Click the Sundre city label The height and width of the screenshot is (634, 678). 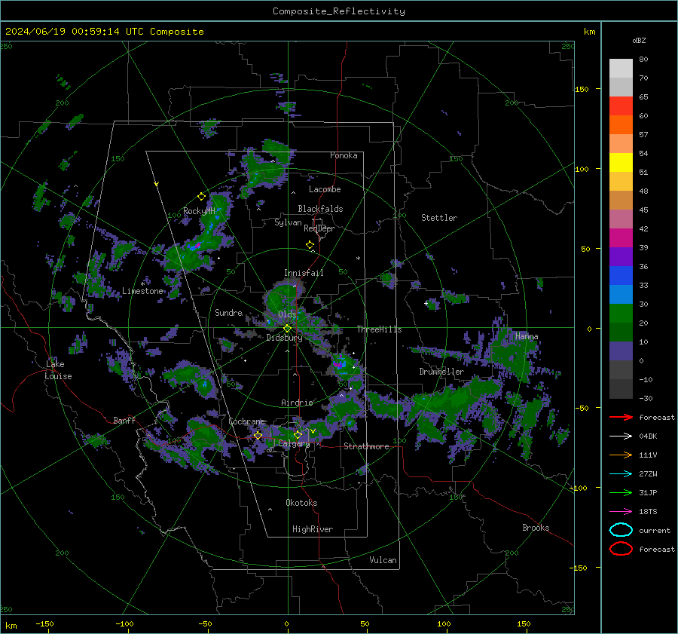[228, 313]
